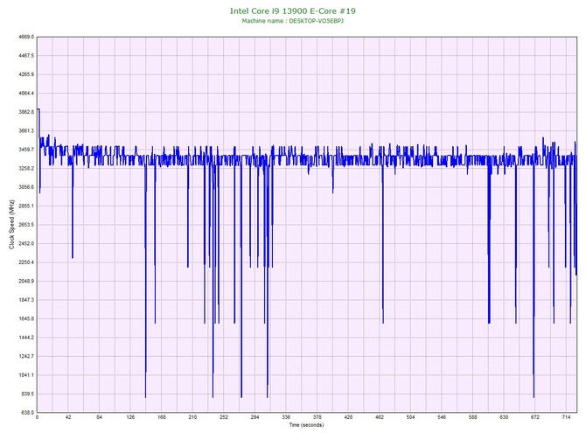Click the y-axis value 3862.8

click(26, 112)
